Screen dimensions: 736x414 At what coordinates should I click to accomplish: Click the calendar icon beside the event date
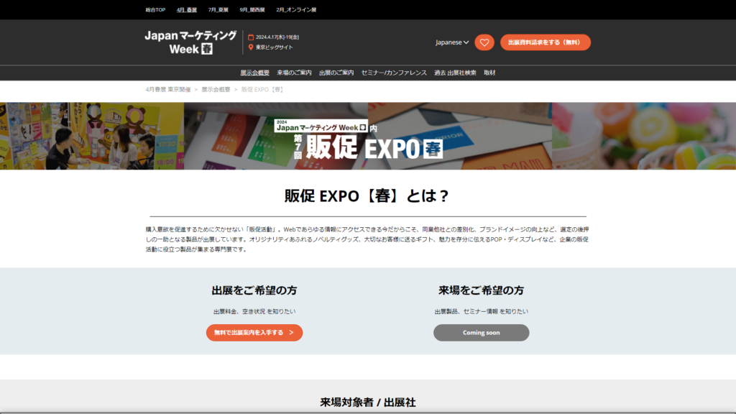(x=251, y=37)
